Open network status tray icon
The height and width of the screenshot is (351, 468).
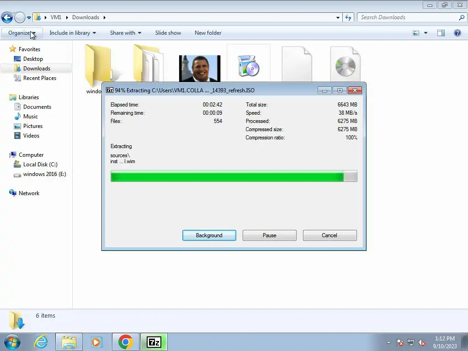point(411,342)
